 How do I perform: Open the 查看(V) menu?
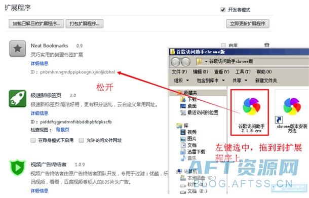point(222,72)
